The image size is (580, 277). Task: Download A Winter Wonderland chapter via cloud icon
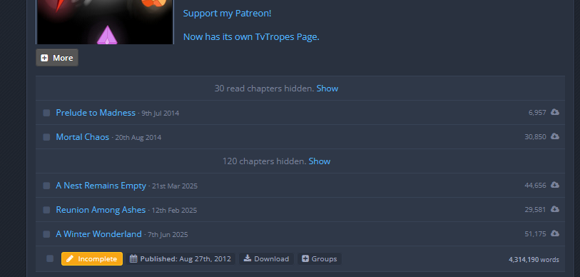[554, 233]
